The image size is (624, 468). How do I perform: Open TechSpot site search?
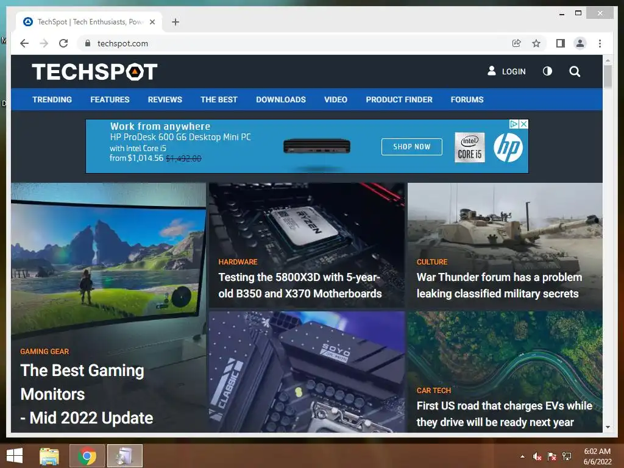pyautogui.click(x=575, y=71)
